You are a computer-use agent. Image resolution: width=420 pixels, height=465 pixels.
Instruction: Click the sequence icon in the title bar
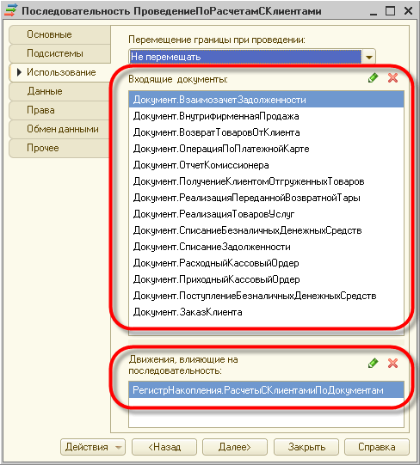click(x=10, y=10)
